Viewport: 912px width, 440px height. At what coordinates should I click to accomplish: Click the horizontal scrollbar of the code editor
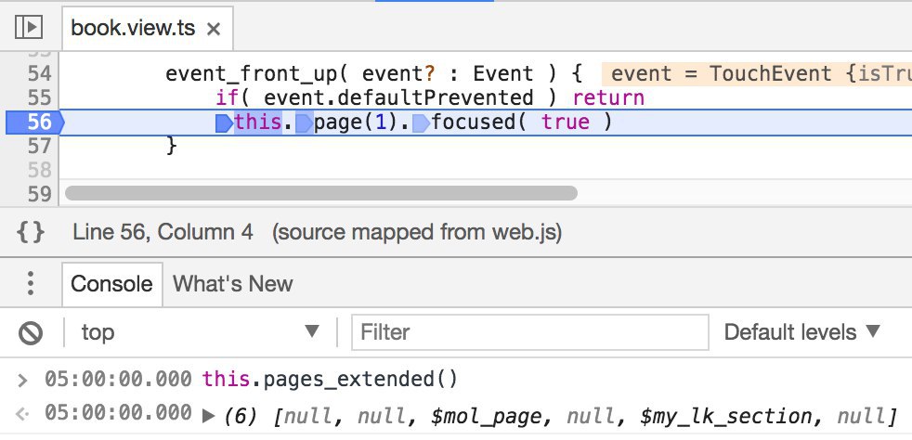tap(321, 193)
